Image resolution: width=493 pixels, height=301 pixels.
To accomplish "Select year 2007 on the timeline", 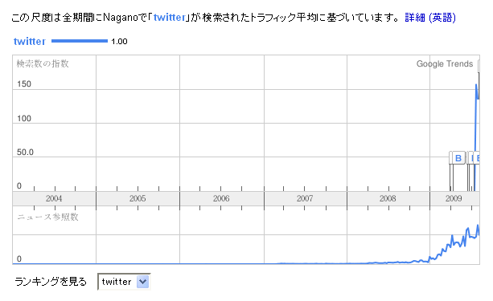I will pyautogui.click(x=306, y=198).
